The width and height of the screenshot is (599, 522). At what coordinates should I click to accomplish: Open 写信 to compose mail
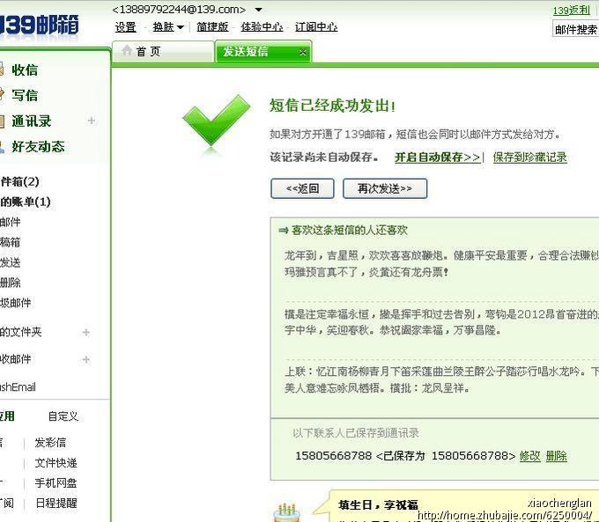tap(25, 95)
